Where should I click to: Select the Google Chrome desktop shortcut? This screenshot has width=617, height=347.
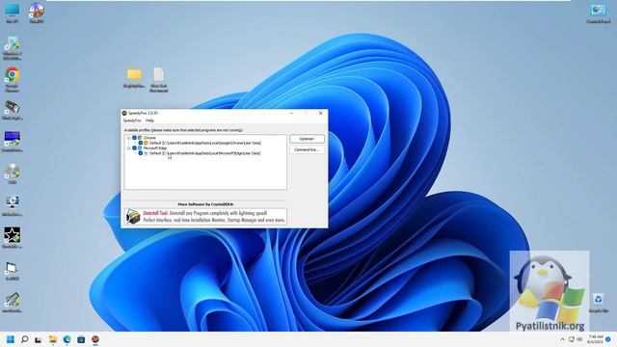pos(13,79)
